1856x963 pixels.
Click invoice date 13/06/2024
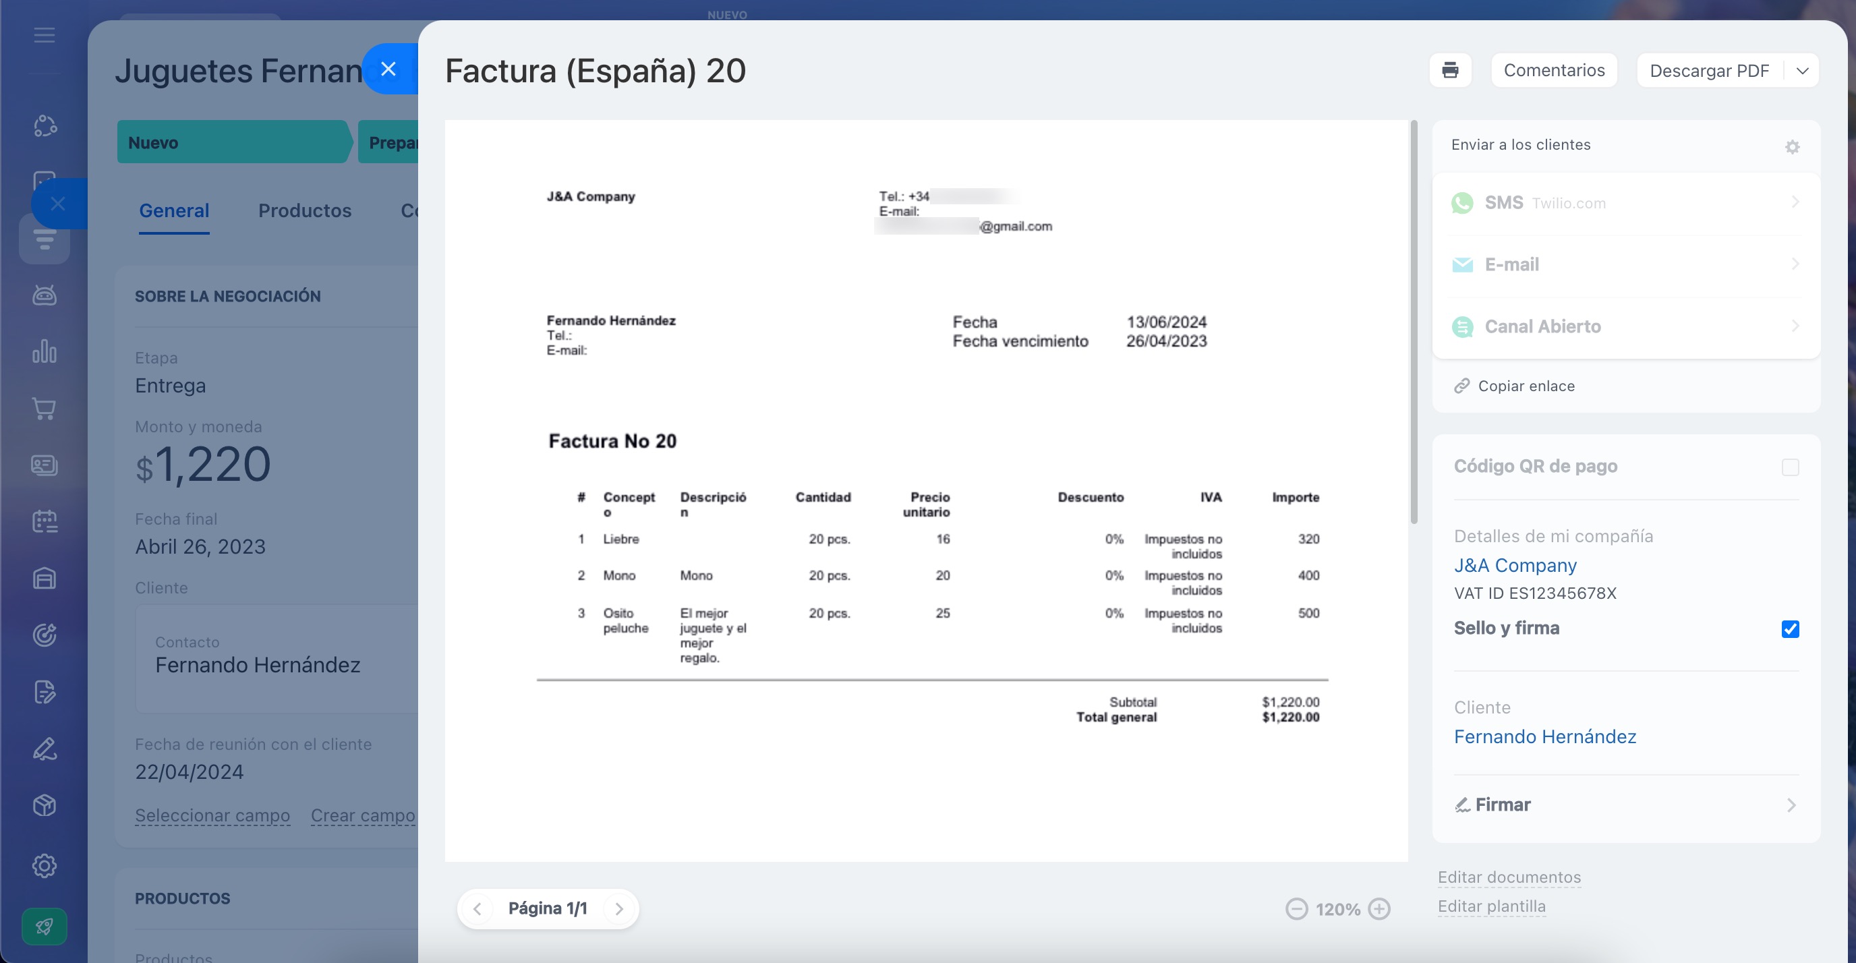(1167, 322)
